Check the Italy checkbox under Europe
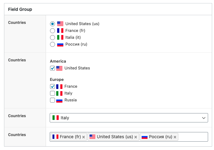This screenshot has width=214, height=150. click(52, 93)
